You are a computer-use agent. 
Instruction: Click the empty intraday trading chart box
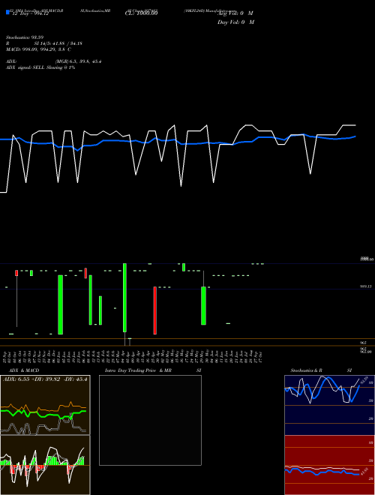click(150, 420)
